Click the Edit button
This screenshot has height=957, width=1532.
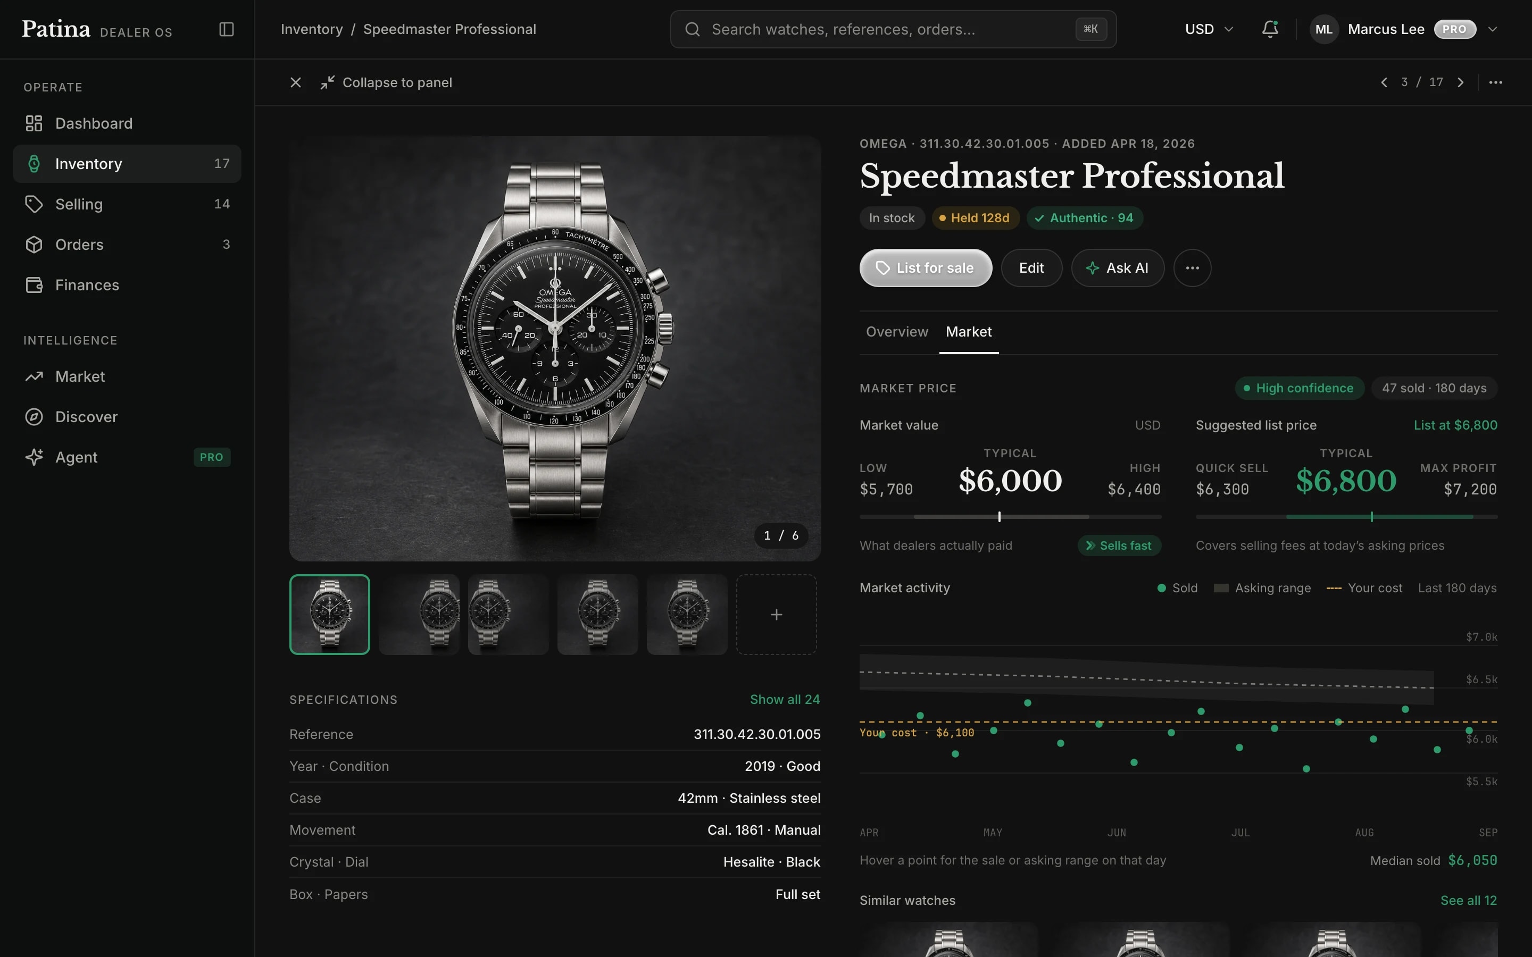(1031, 268)
